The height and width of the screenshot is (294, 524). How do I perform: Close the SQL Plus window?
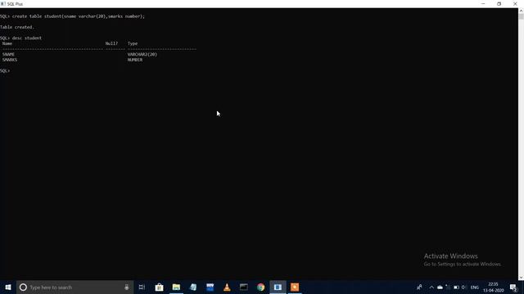(x=515, y=3)
